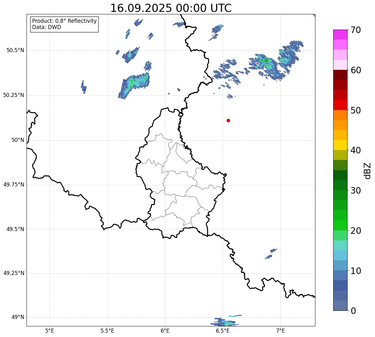Click the "Data: DWD" label
This screenshot has width=375, height=337.
(46, 27)
